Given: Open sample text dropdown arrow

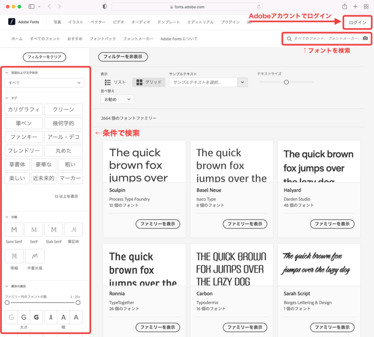Looking at the screenshot, I should click(243, 82).
